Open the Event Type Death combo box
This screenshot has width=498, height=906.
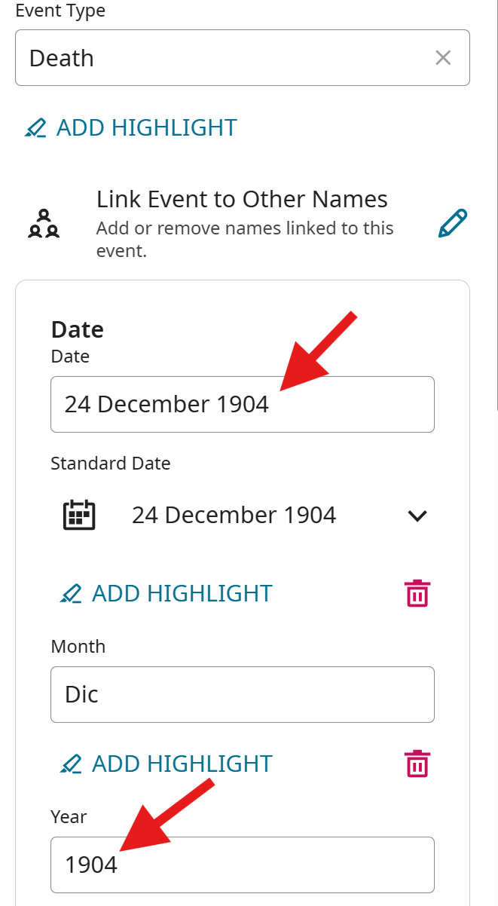click(243, 58)
